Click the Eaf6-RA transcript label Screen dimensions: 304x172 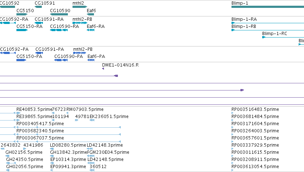(x=96, y=26)
